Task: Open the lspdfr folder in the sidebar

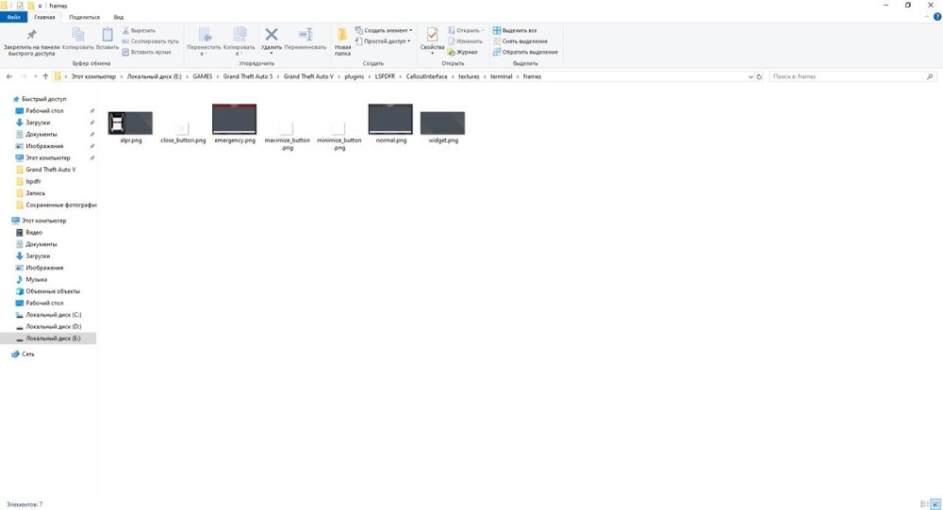Action: click(x=33, y=181)
